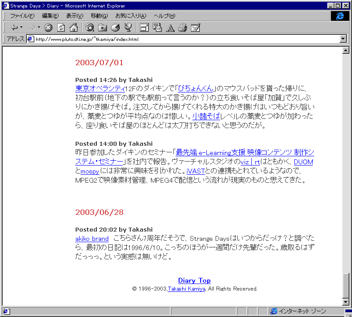Open the Takashi Kamiya footer link
This screenshot has width=352, height=317.
point(186,289)
